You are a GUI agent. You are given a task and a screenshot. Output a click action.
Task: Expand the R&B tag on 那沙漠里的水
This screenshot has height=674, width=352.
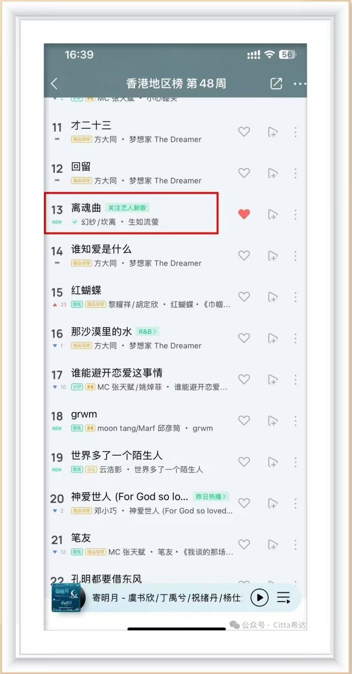tap(147, 331)
